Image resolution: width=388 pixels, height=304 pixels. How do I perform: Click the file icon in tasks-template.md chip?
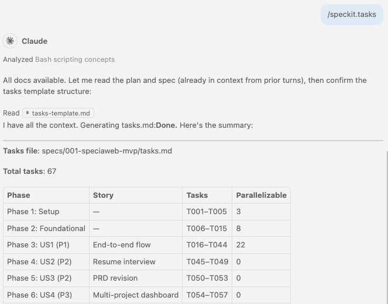point(28,113)
